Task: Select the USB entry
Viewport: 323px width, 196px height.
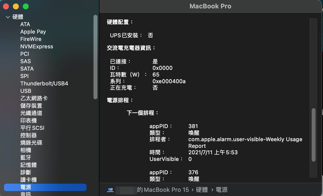Action: 26,91
